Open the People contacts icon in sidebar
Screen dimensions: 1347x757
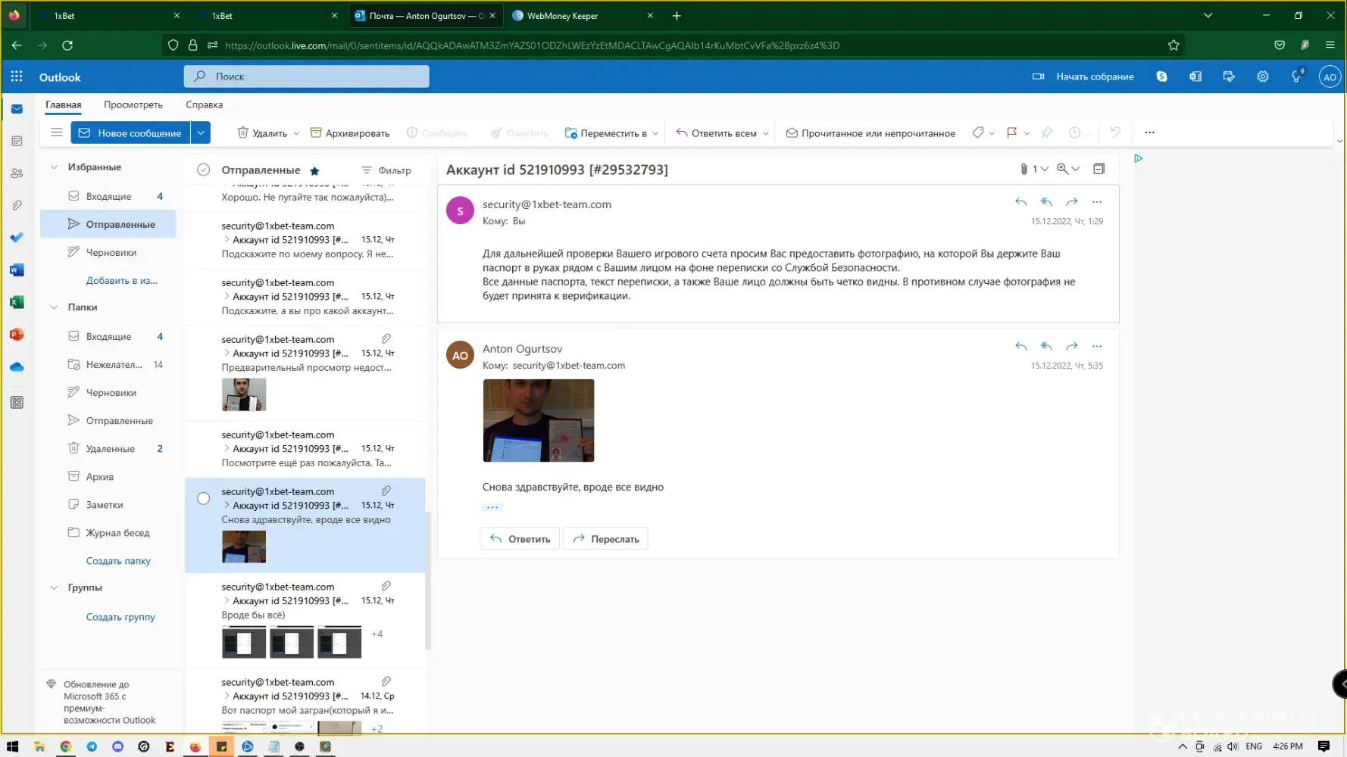17,173
